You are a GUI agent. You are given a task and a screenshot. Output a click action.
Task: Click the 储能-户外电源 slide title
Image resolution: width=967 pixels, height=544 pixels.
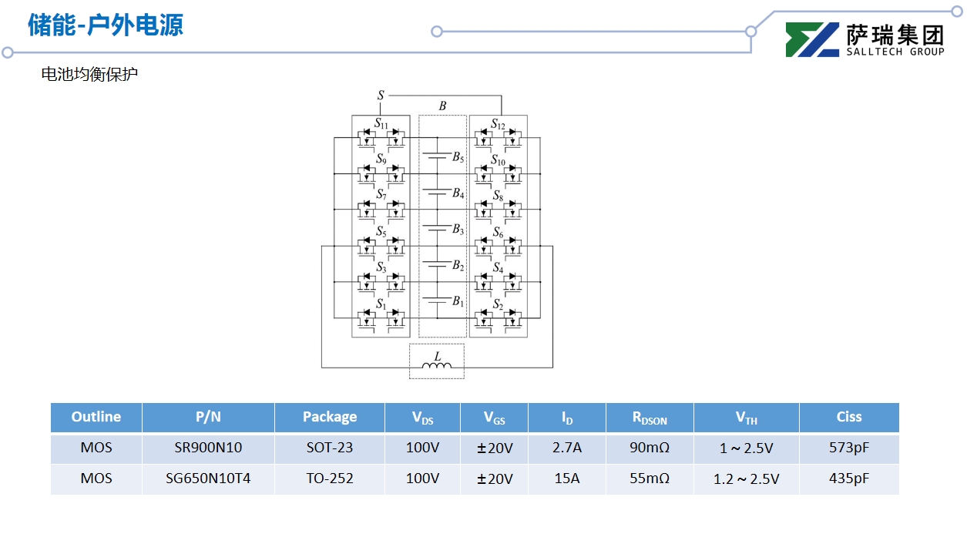pyautogui.click(x=106, y=25)
